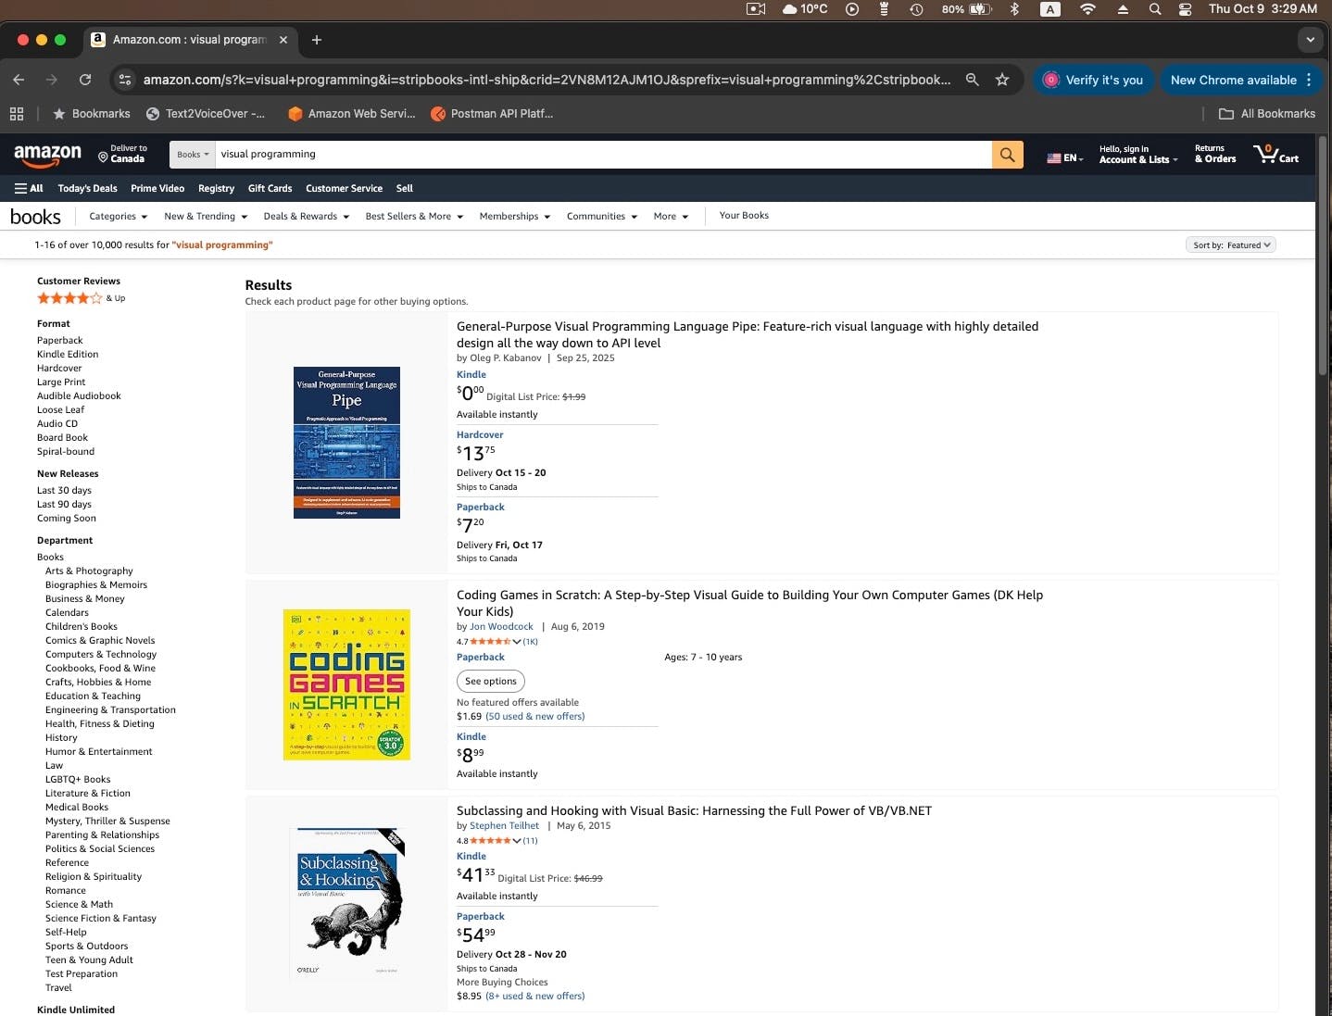Open 50 used & new offers link

coord(535,716)
